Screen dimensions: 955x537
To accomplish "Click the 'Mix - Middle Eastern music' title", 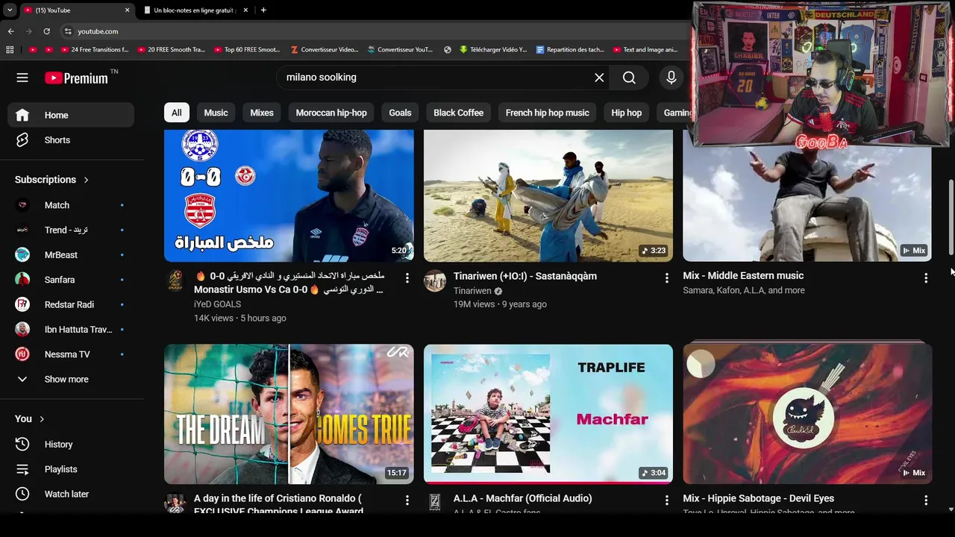I will pyautogui.click(x=743, y=276).
